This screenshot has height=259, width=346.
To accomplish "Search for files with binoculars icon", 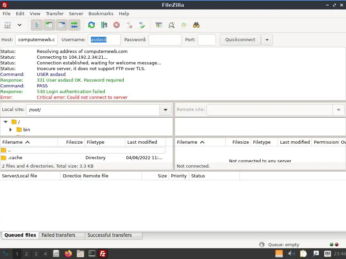I will click(196, 25).
